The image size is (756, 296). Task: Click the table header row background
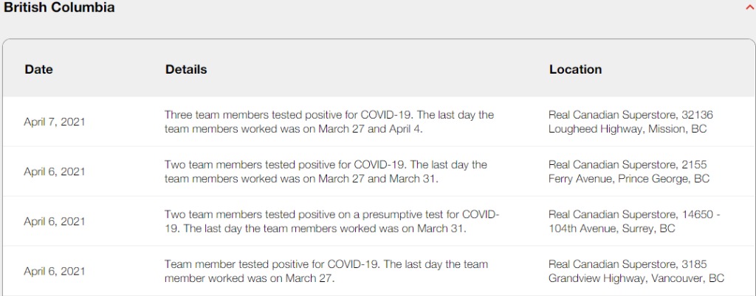tap(379, 68)
